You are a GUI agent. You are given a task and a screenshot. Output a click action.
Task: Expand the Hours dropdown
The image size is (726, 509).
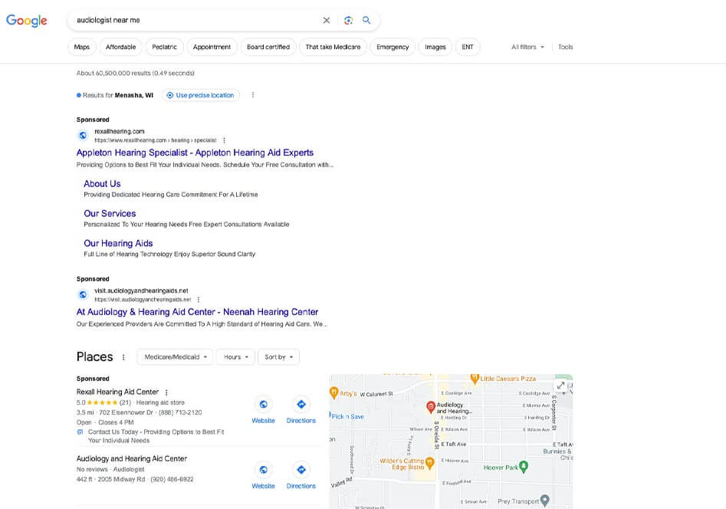pyautogui.click(x=235, y=357)
